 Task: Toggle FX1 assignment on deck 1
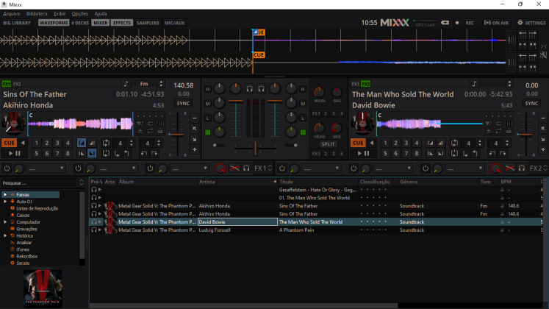pyautogui.click(x=7, y=84)
